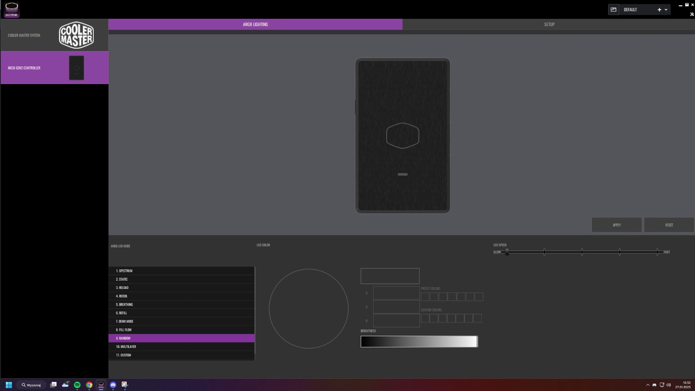Open Google Chrome from the taskbar
Viewport: 695px width, 391px height.
point(89,385)
